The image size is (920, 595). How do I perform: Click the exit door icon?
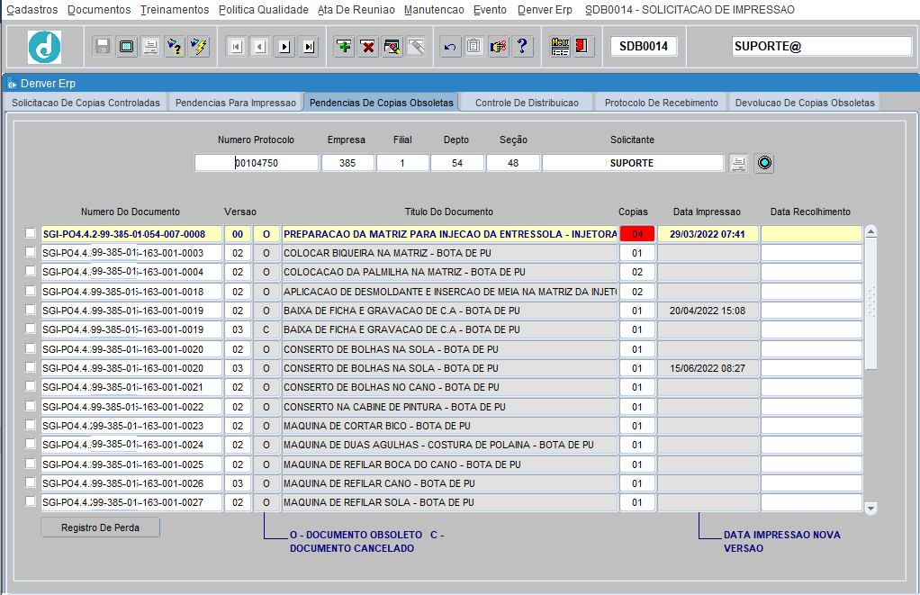coord(582,46)
